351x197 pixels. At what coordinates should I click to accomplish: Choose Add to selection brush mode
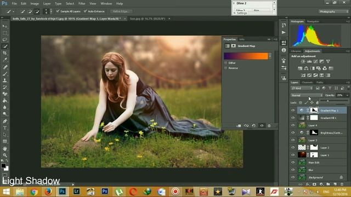[x=30, y=11]
